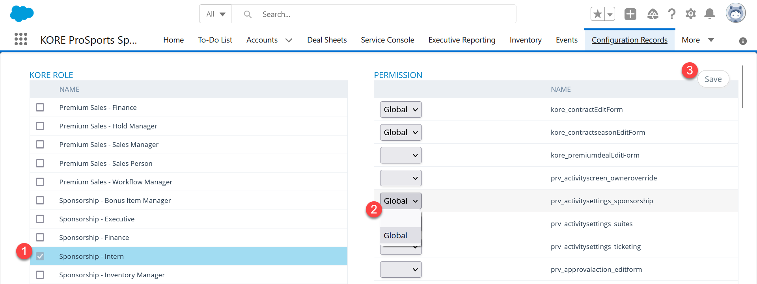Open the Help question mark
The width and height of the screenshot is (757, 284).
(x=672, y=14)
